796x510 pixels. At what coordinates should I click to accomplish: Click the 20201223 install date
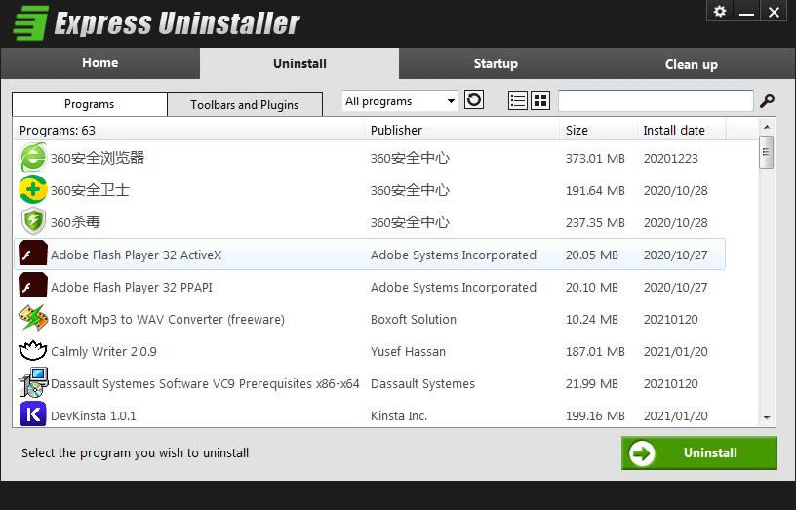click(x=670, y=158)
